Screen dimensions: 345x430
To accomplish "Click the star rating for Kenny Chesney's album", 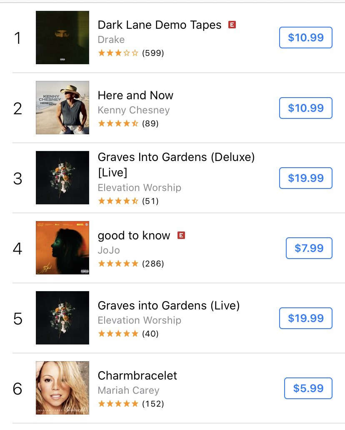I will pyautogui.click(x=118, y=123).
